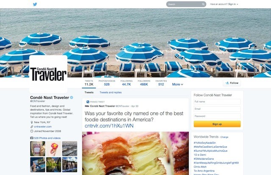This screenshot has width=271, height=175.
Task: Click the Twitter bird home icon
Action: click(x=35, y=4)
